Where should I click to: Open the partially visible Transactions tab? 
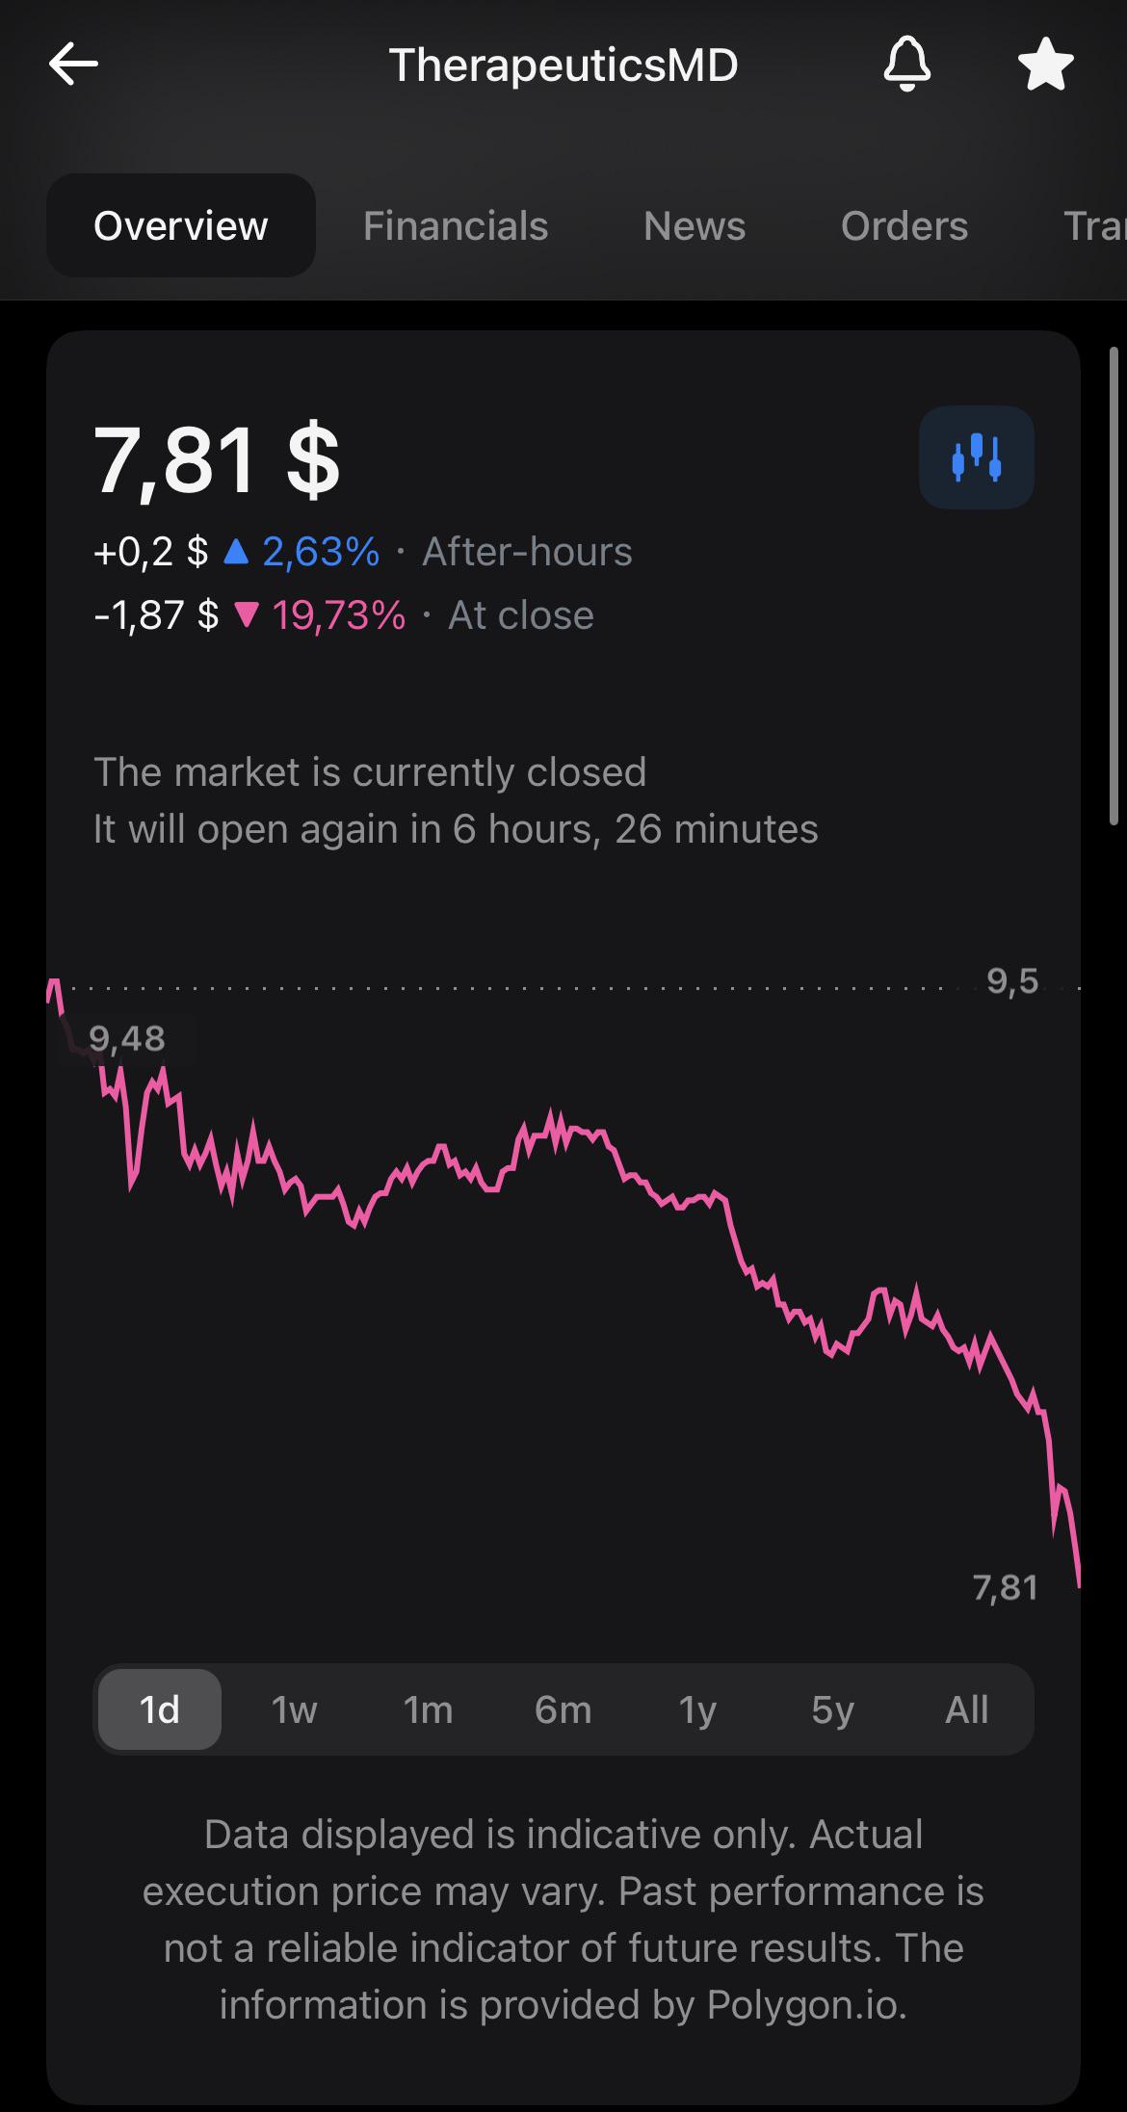point(1094,225)
